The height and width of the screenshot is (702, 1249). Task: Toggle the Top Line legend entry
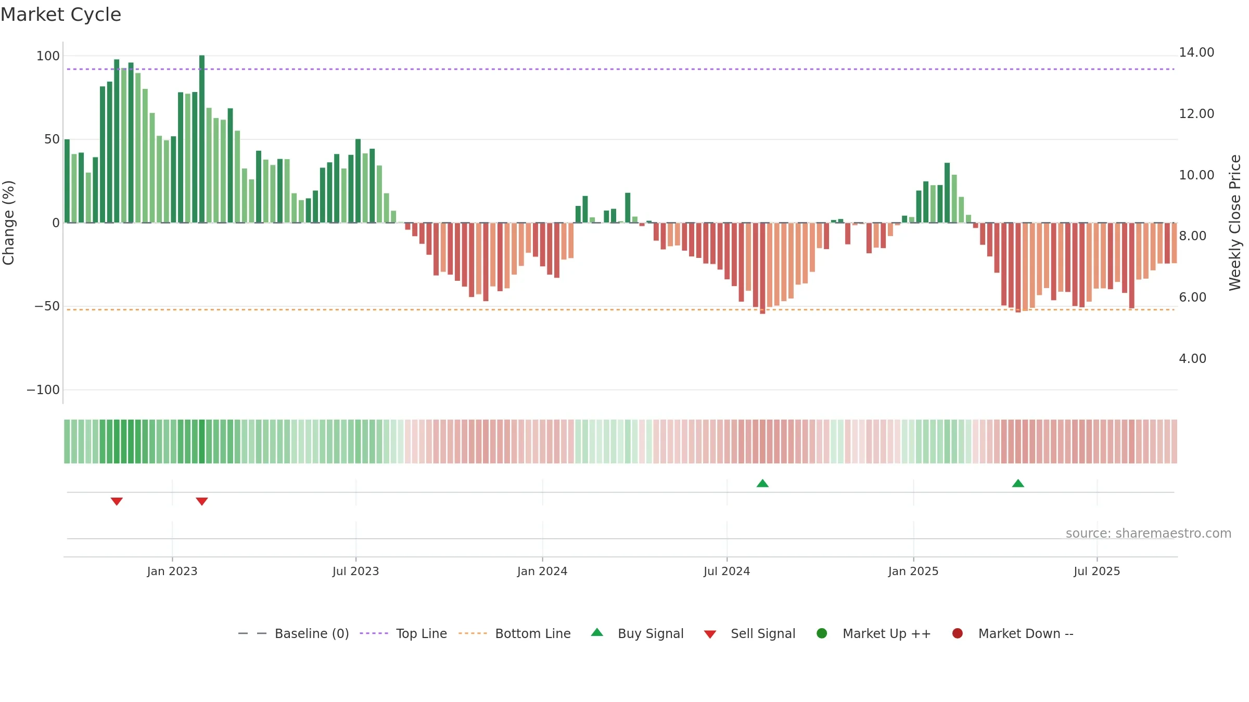(x=403, y=633)
